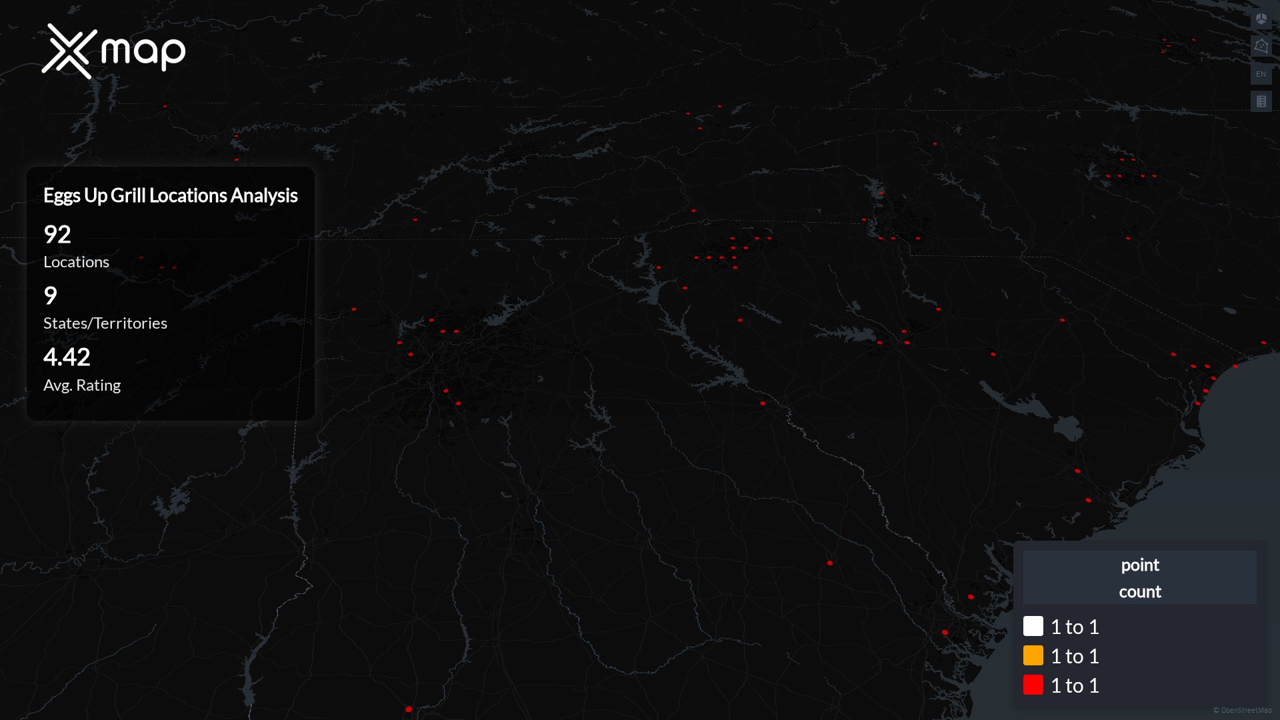Click the 92 Locations statistic
Viewport: 1280px width, 720px height.
57,235
